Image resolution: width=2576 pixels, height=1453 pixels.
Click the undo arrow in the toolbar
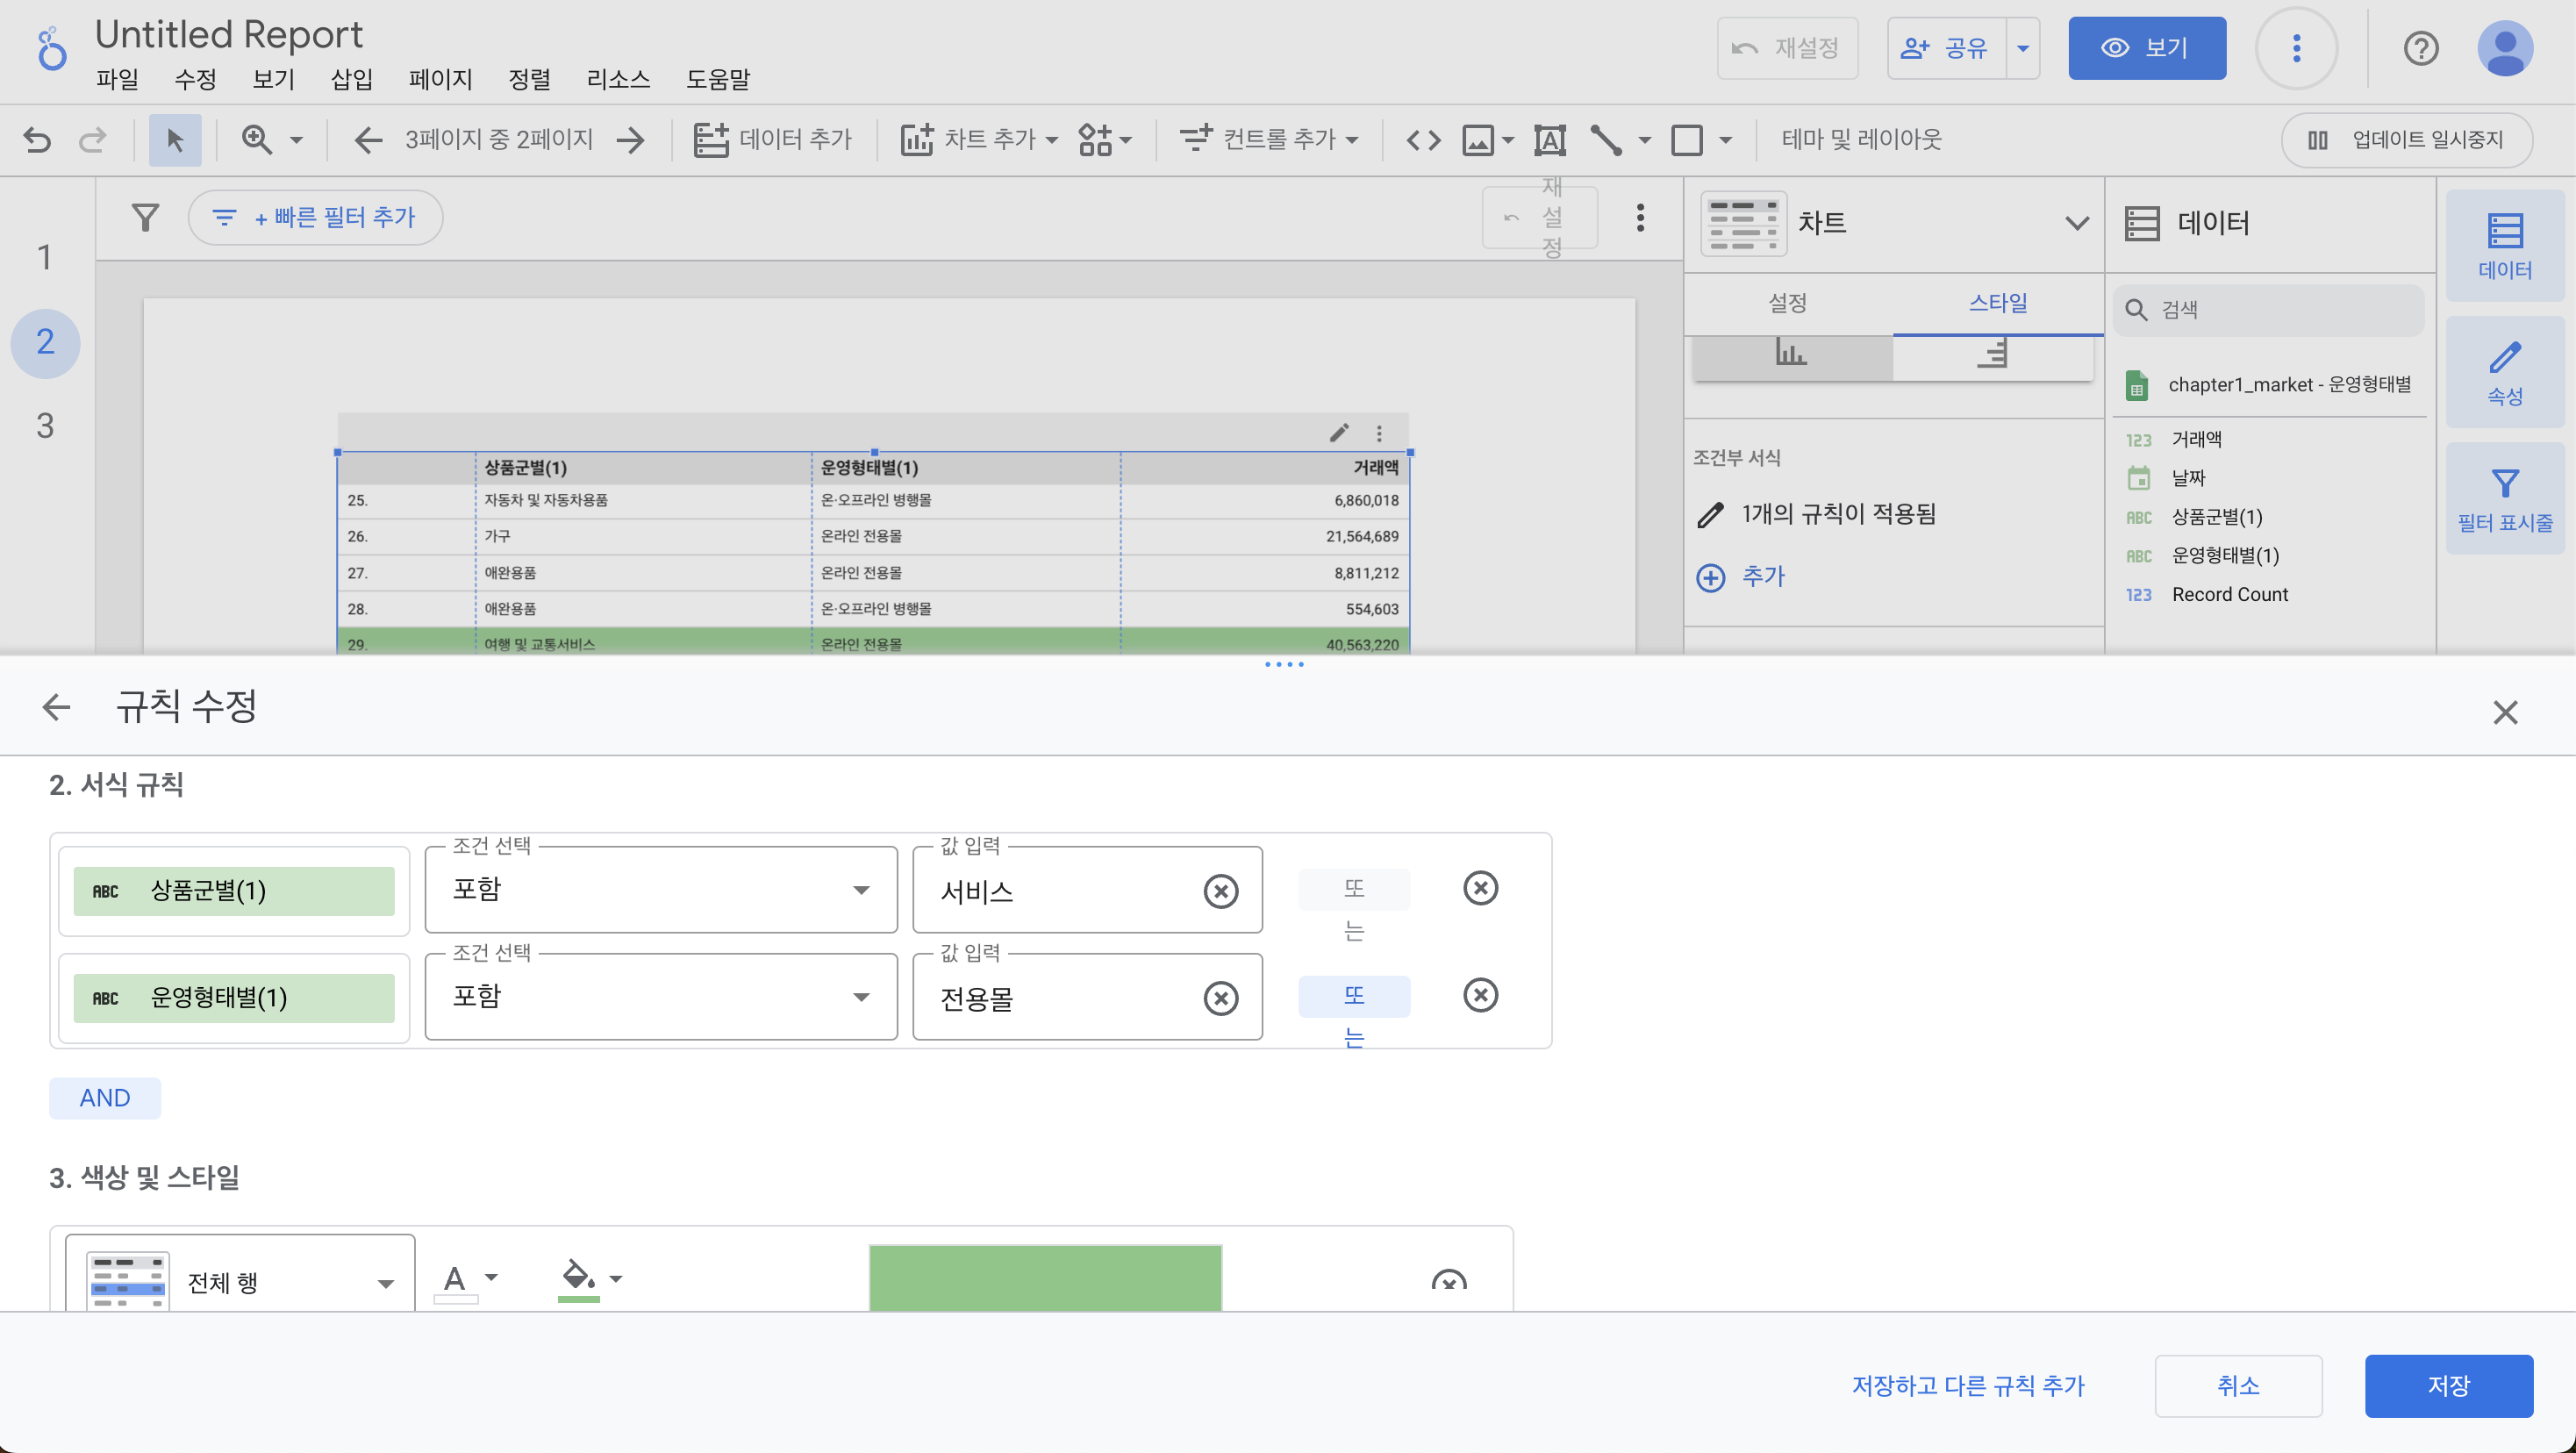coord(37,140)
